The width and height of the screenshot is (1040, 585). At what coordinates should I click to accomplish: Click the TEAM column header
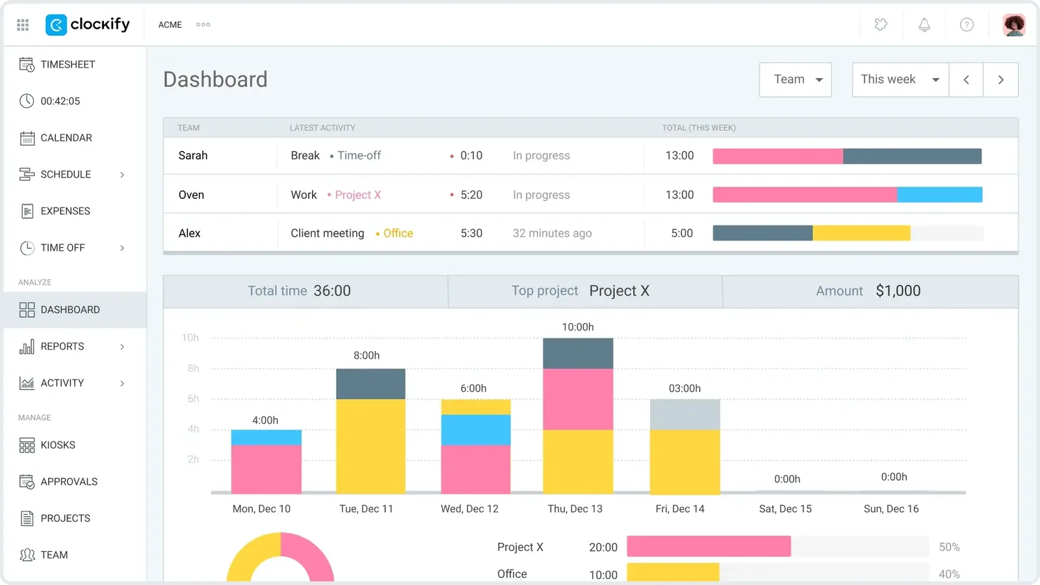pyautogui.click(x=188, y=128)
